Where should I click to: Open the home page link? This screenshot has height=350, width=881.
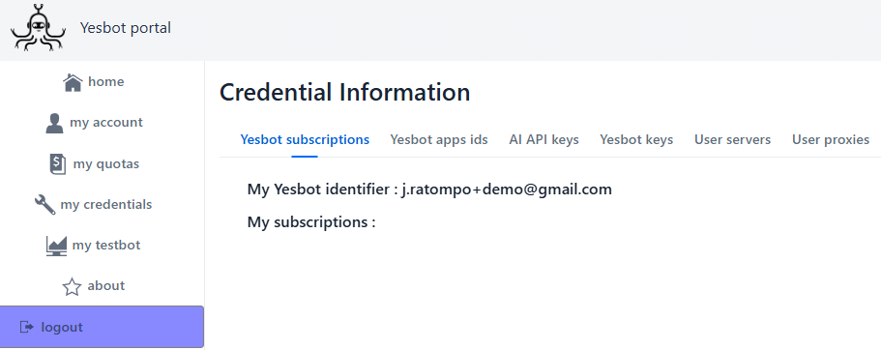tap(106, 81)
